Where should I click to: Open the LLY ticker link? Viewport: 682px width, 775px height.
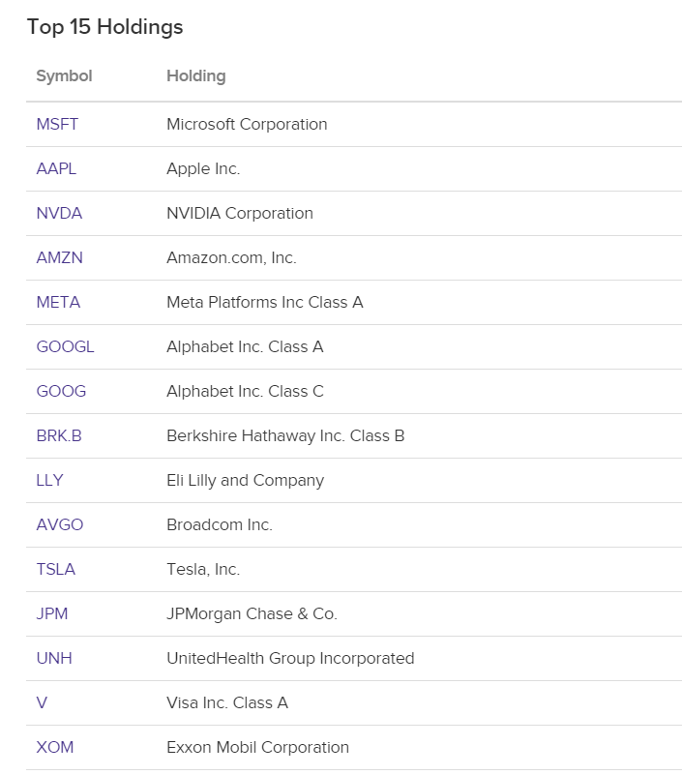point(50,480)
